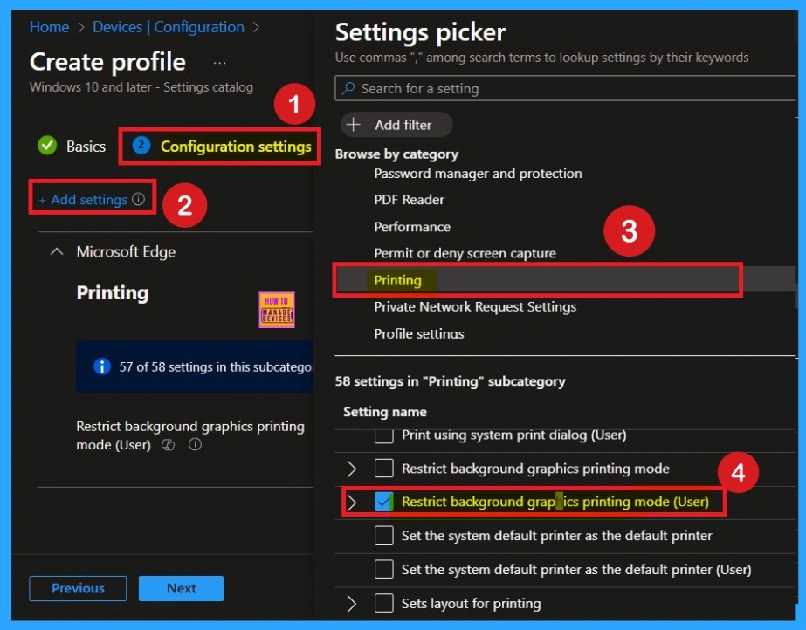Viewport: 806px width, 630px height.
Task: Click the 57 of 58 settings banner text
Action: (216, 367)
